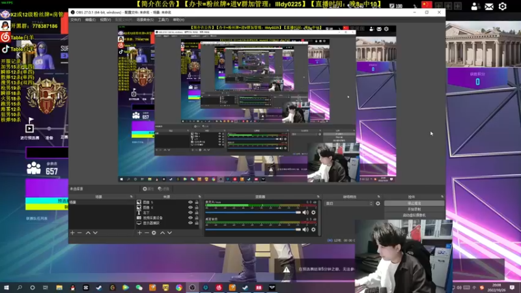Open the scene transition dropdown
The image size is (521, 293).
(x=349, y=204)
